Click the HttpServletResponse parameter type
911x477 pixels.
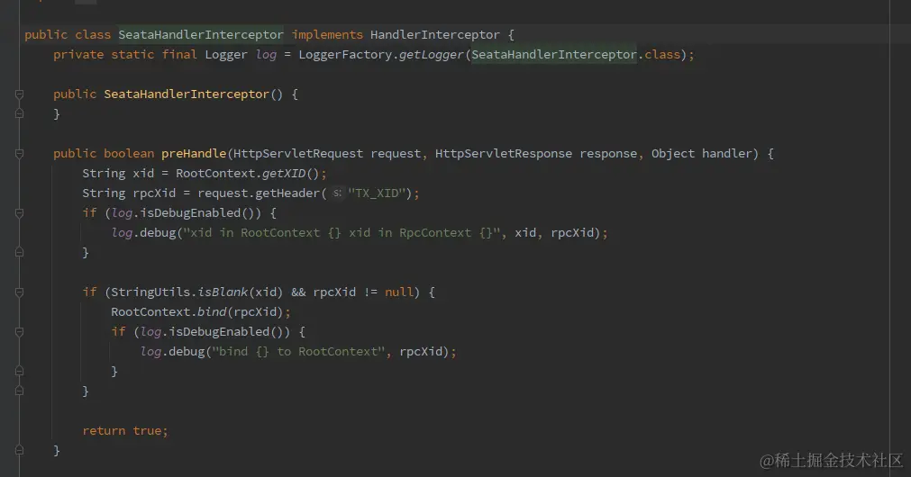pos(504,154)
